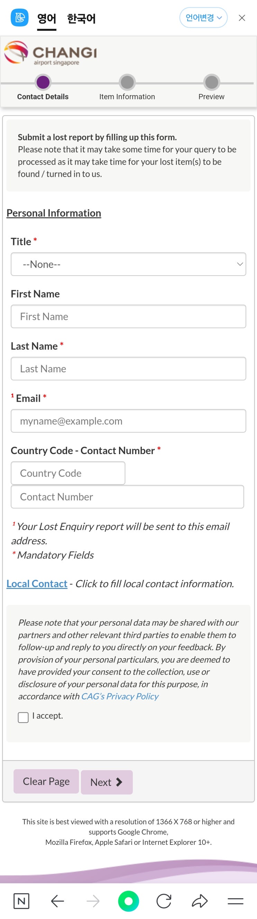Reload the page with refresh icon

pos(164,901)
